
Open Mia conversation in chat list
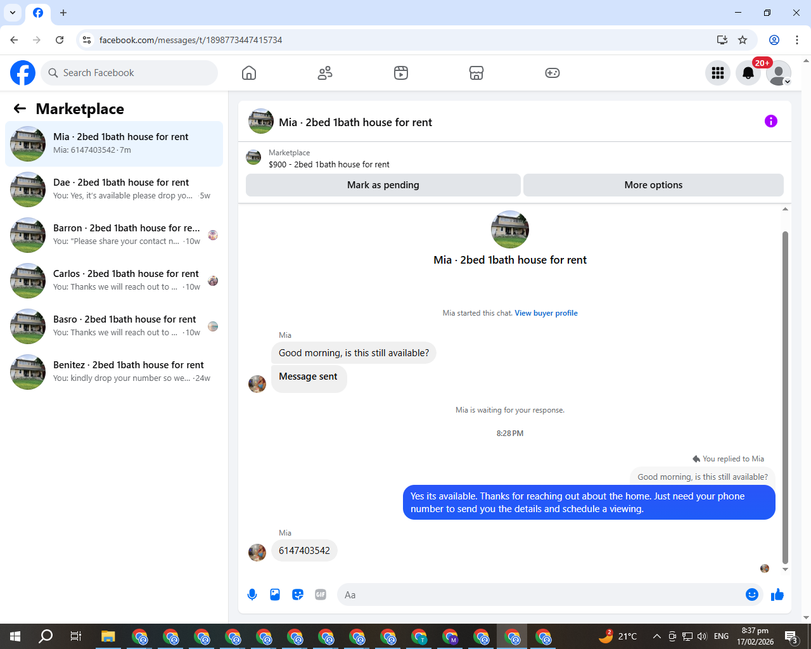(x=114, y=144)
